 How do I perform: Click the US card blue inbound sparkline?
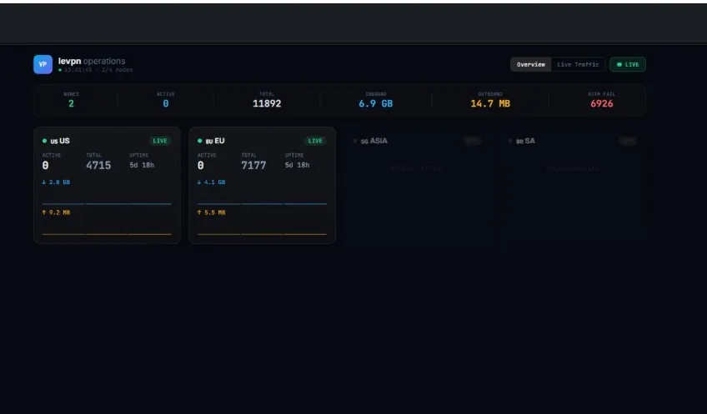click(107, 203)
